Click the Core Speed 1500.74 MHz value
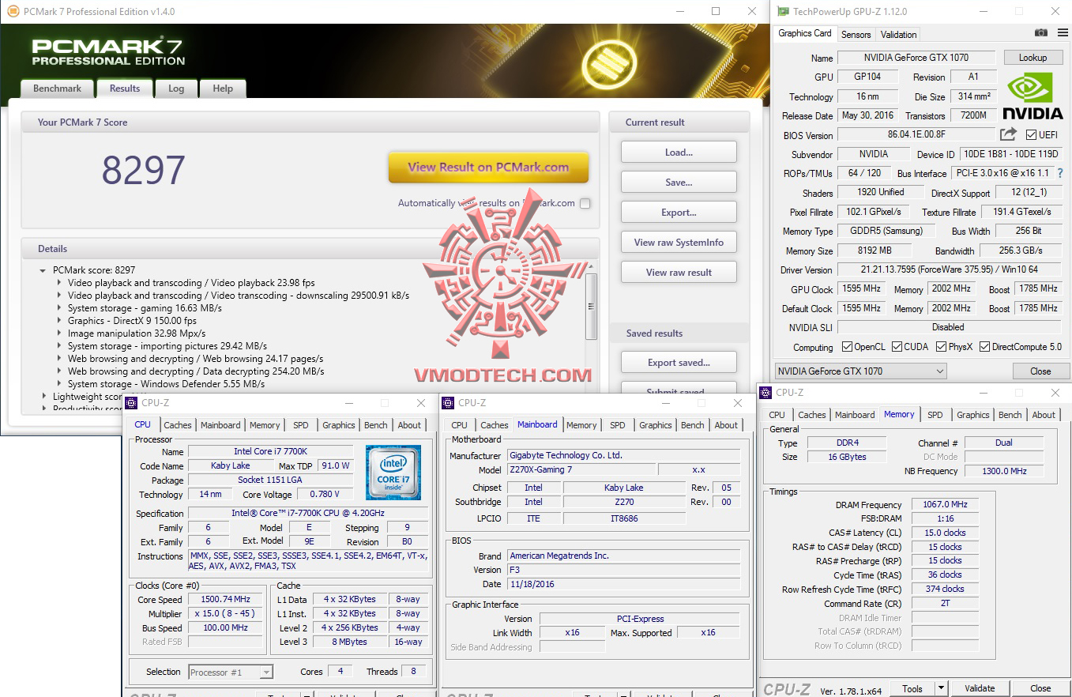The width and height of the screenshot is (1072, 697). pos(225,599)
